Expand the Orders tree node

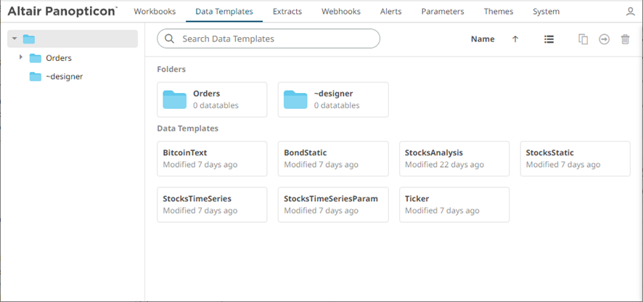click(21, 57)
